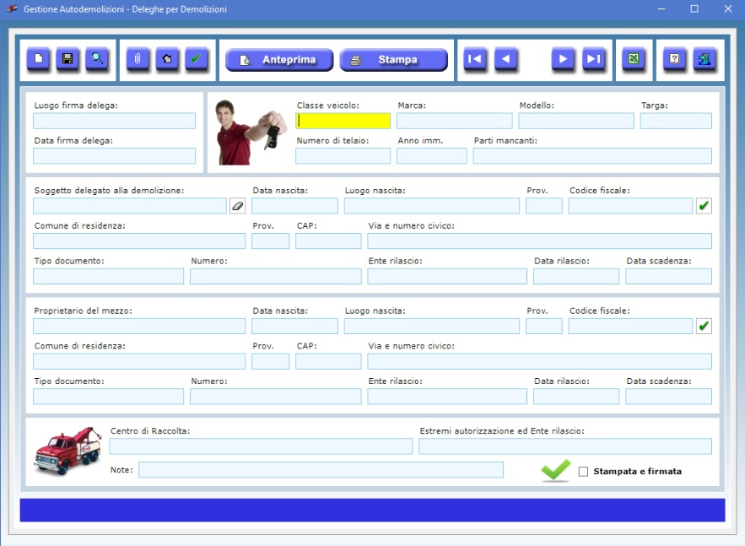Go to the next record

pyautogui.click(x=563, y=59)
